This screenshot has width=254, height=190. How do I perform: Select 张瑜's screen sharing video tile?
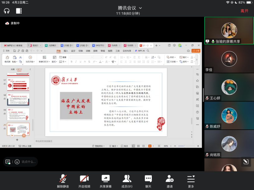pos(229,30)
